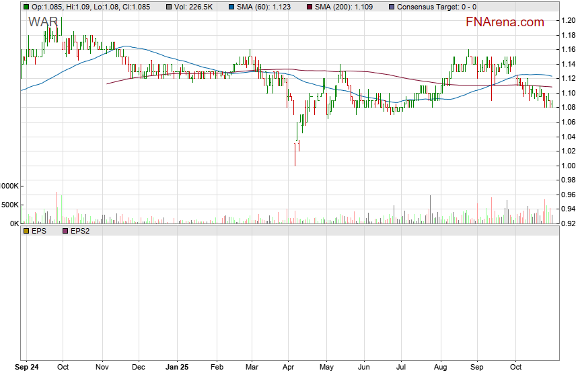The width and height of the screenshot is (578, 381).
Task: Click the yellow EPS legend swatch
Action: click(26, 231)
